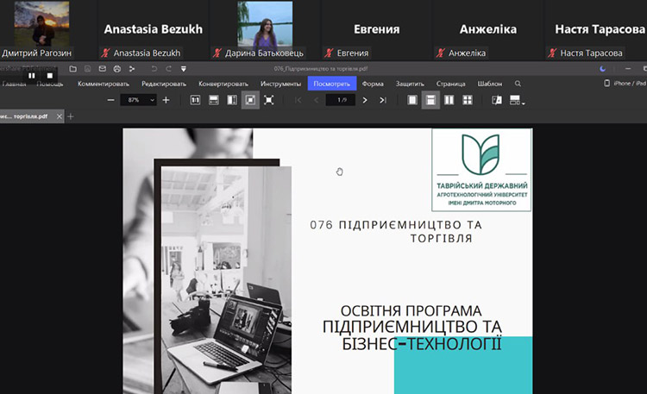Click the save icon in title bar
The height and width of the screenshot is (394, 647).
click(x=87, y=69)
